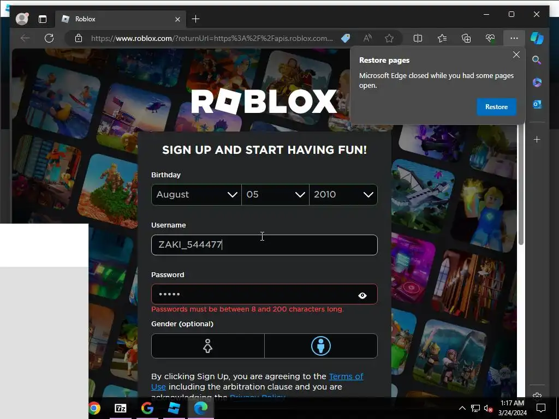
Task: Add this page to favorites star
Action: [389, 38]
